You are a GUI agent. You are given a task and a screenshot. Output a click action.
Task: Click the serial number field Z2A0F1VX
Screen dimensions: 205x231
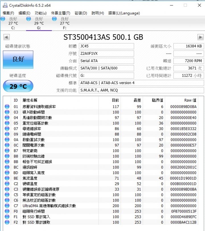click(106, 53)
